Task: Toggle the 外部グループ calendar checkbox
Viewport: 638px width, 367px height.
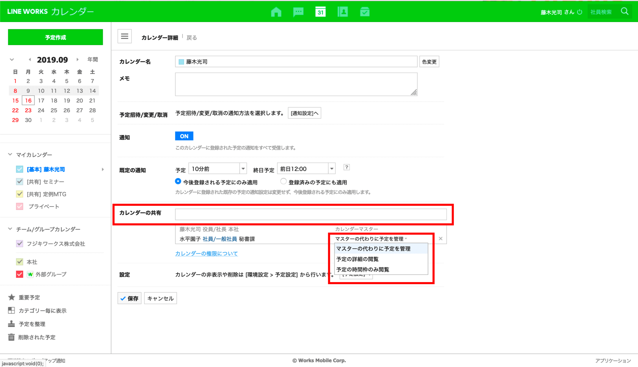Action: point(20,274)
